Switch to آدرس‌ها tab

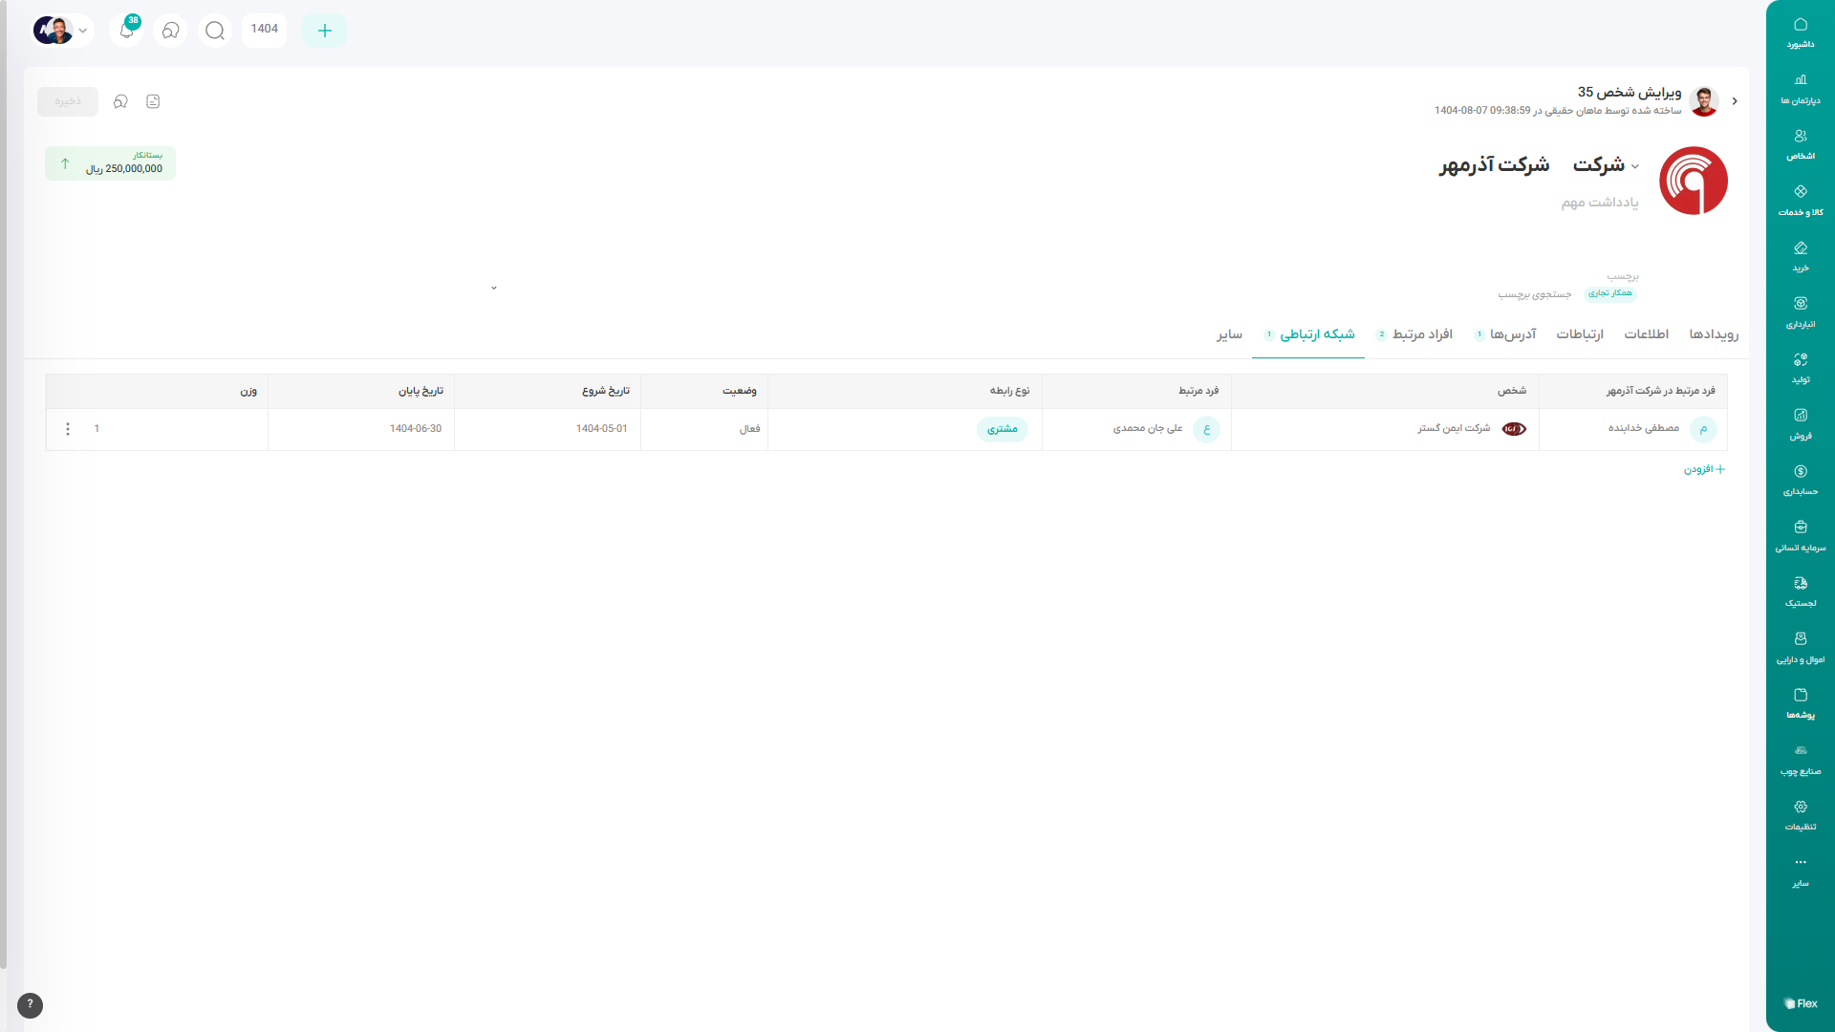pyautogui.click(x=1512, y=334)
